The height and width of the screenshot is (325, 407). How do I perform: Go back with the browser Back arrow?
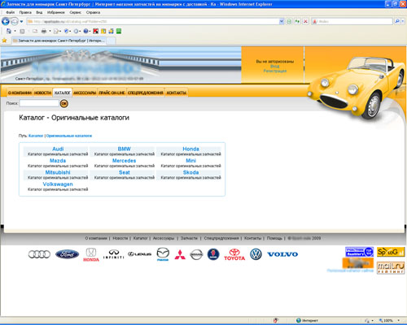tap(6, 21)
